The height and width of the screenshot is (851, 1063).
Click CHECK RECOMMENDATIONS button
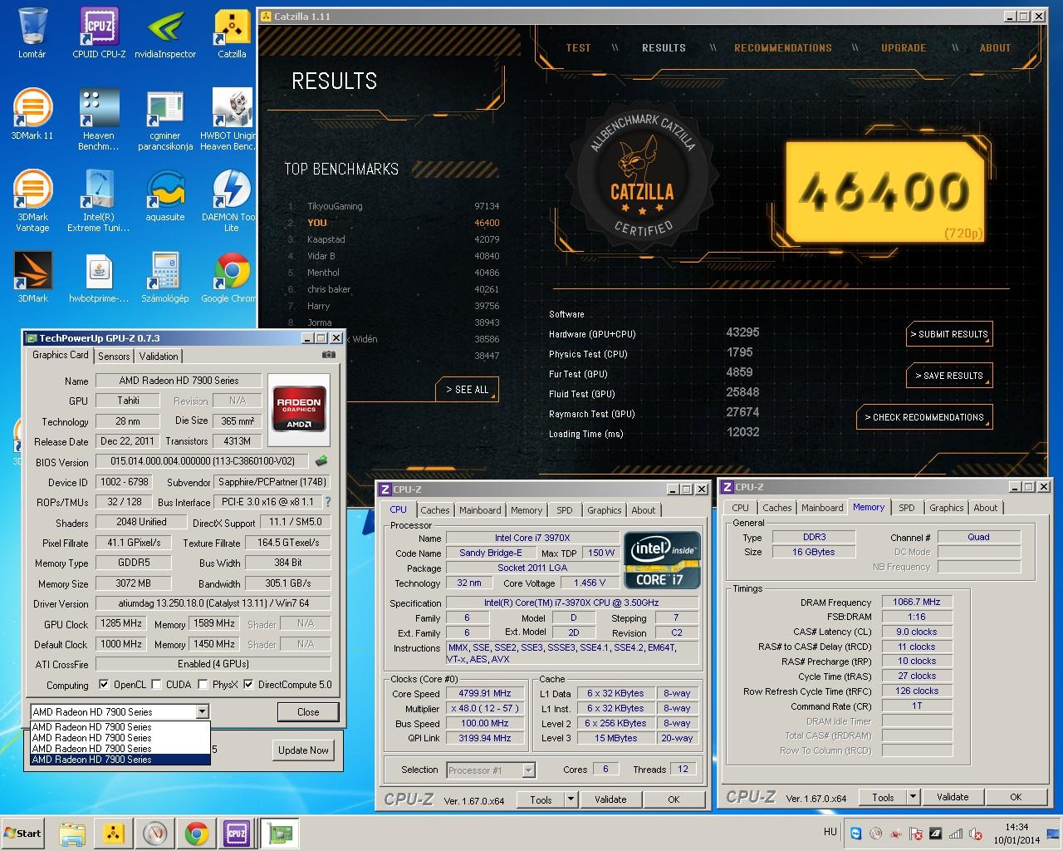pyautogui.click(x=924, y=417)
